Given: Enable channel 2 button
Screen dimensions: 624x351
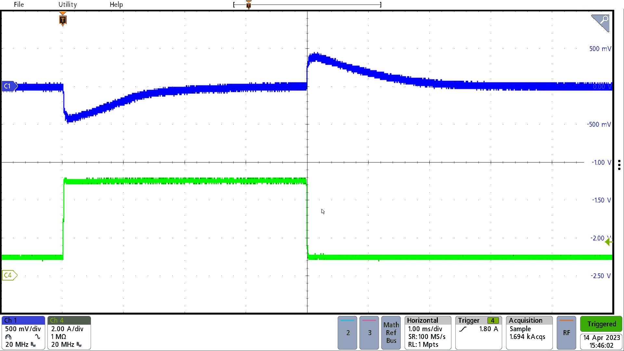Looking at the screenshot, I should tap(348, 332).
